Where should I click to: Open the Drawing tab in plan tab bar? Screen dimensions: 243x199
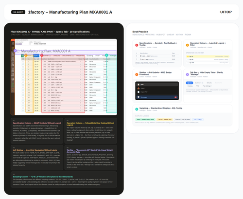pyautogui.click(x=90, y=55)
